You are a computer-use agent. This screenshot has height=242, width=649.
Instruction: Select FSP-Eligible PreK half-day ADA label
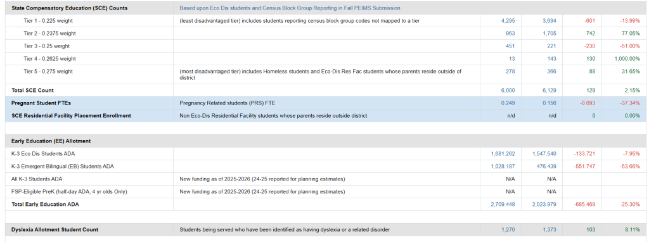(69, 191)
